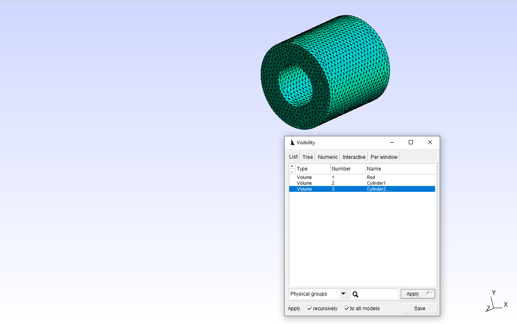Select the Rod volume row
Viewport: 517px width, 324px height.
[x=362, y=177]
